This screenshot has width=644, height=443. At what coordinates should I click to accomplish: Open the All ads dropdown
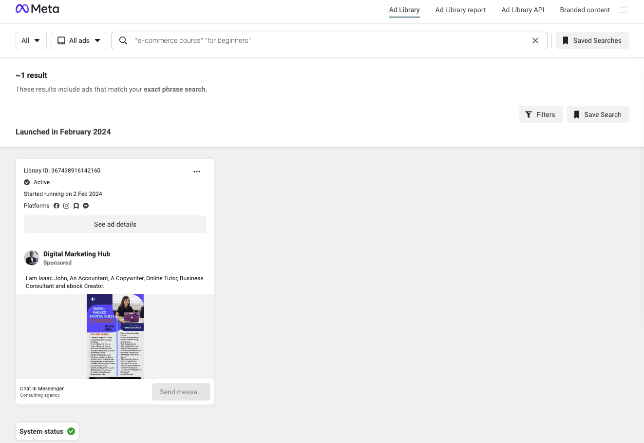[79, 40]
